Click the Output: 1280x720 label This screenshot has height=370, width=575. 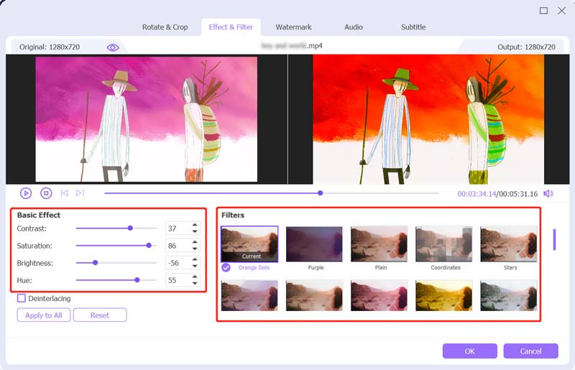pos(526,47)
